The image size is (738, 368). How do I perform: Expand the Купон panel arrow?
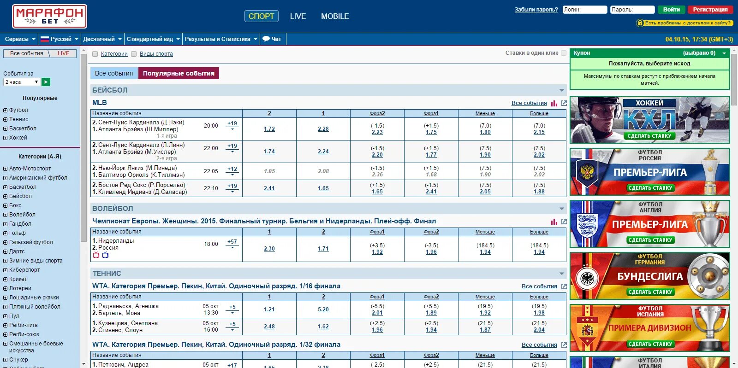(x=724, y=53)
